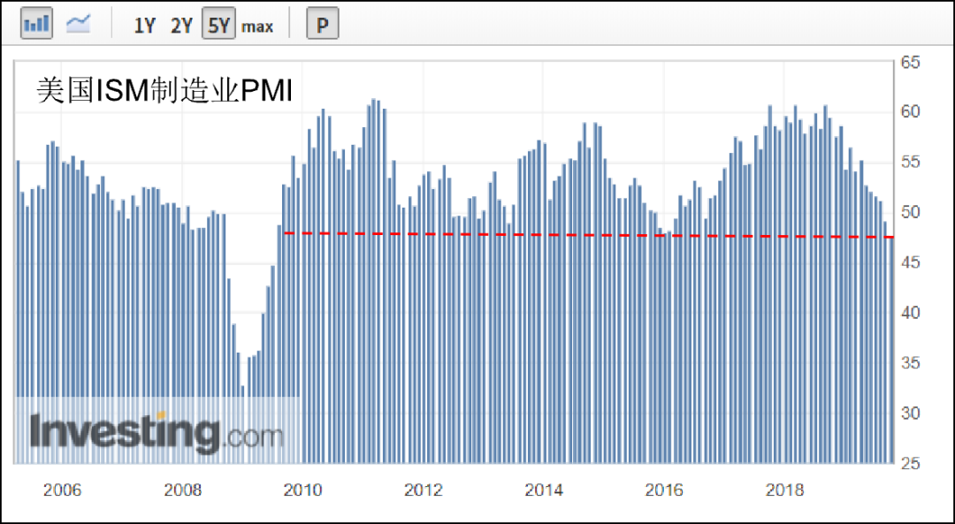Show the max time range

pyautogui.click(x=257, y=27)
